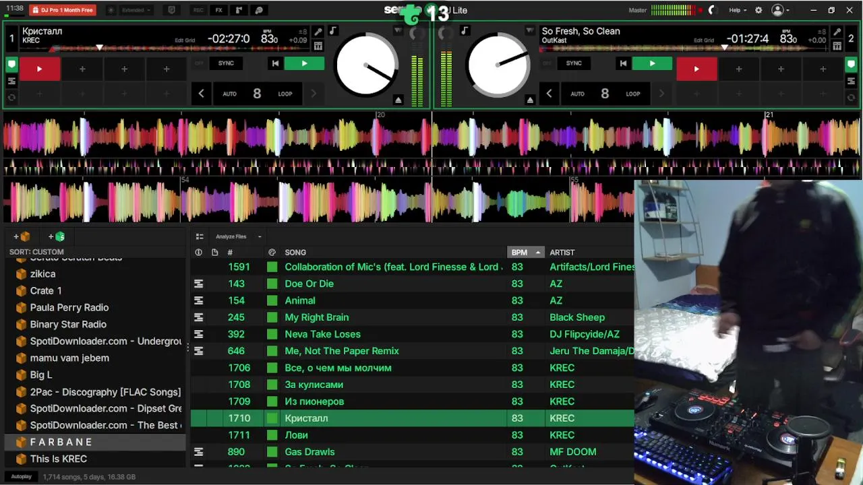Open deck 1 mic/tempo range icon

coord(318,32)
